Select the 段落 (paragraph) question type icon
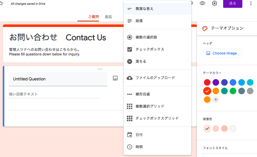257x157 pixels. coord(130,21)
